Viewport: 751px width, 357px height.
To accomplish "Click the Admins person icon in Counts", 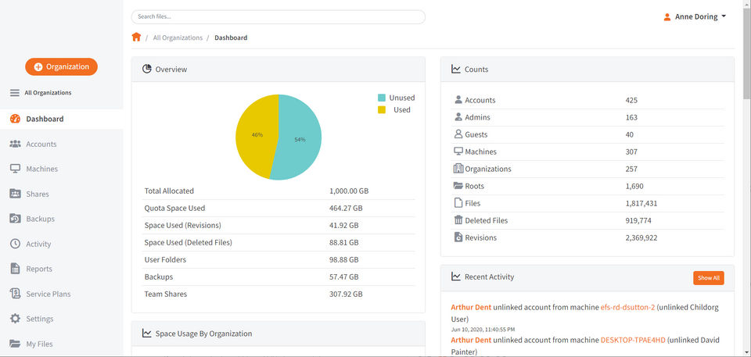I will (x=458, y=116).
